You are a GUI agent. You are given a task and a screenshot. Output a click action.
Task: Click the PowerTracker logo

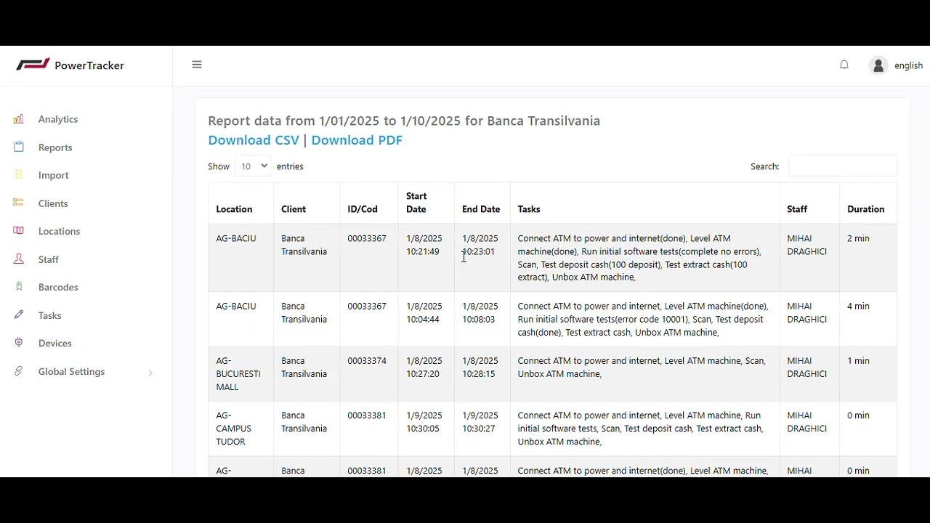point(70,65)
